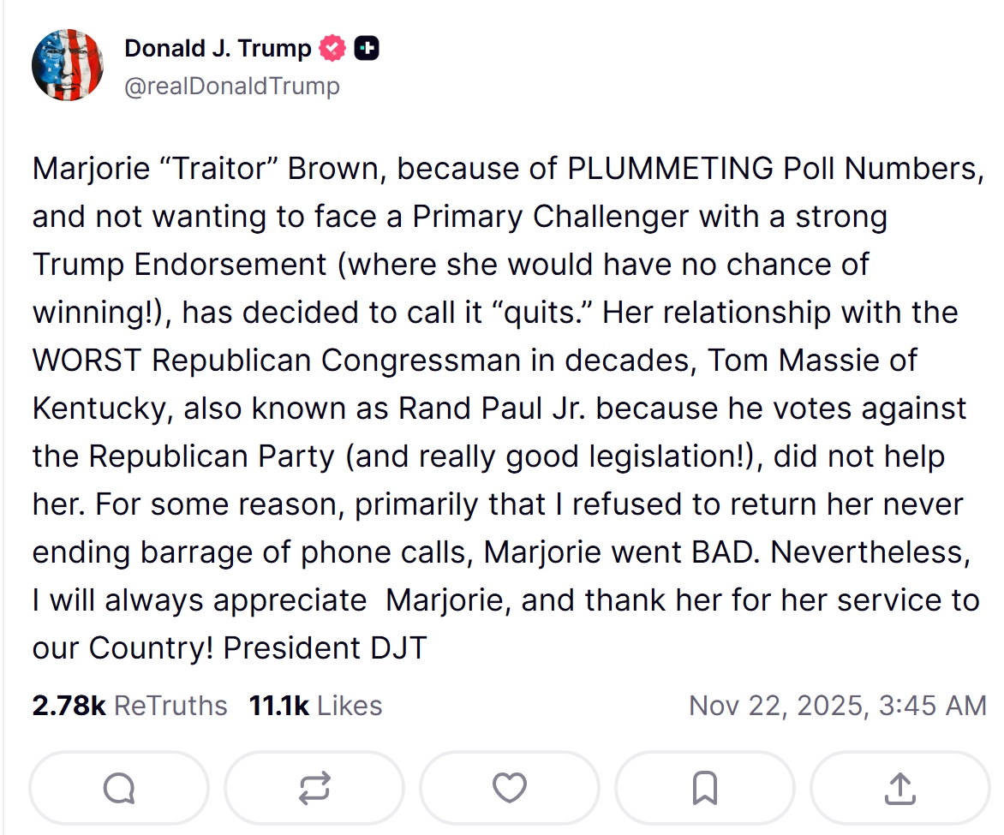Click the word WORST in the post

click(x=87, y=361)
